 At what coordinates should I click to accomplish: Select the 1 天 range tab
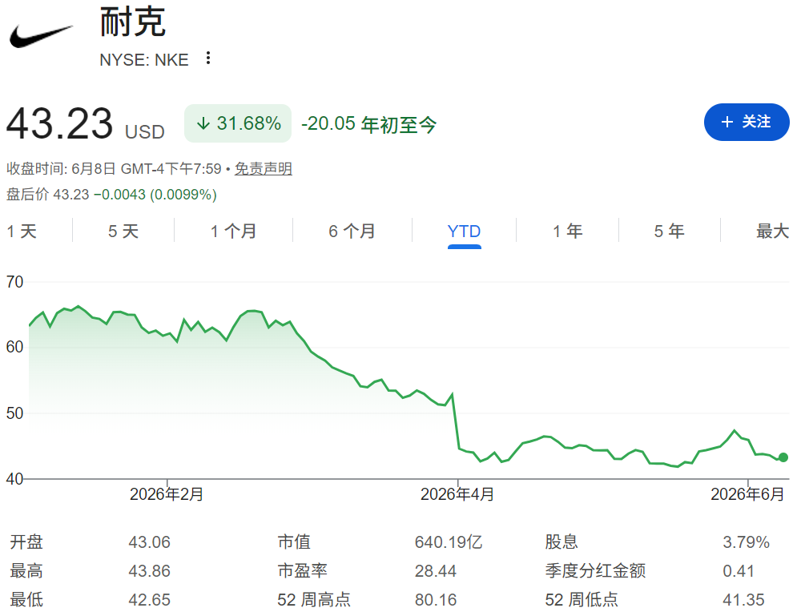point(22,232)
